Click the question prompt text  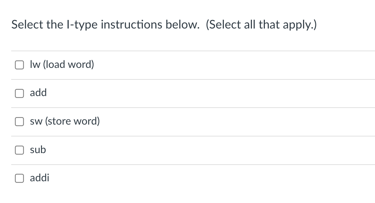tap(164, 24)
